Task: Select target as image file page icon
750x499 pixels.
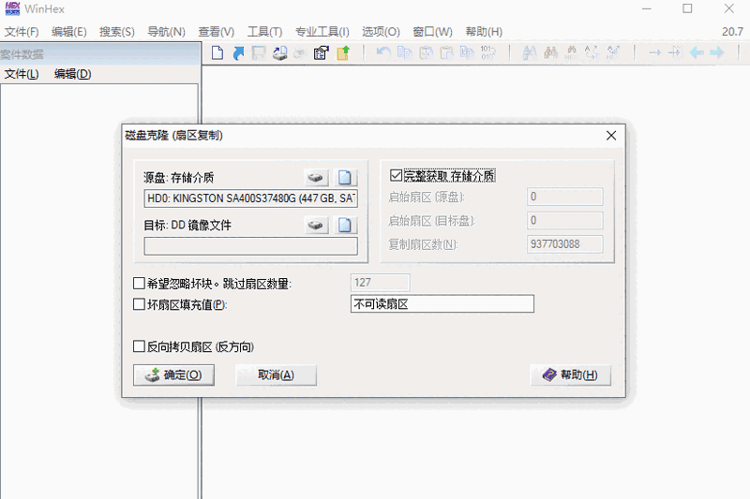Action: click(345, 225)
